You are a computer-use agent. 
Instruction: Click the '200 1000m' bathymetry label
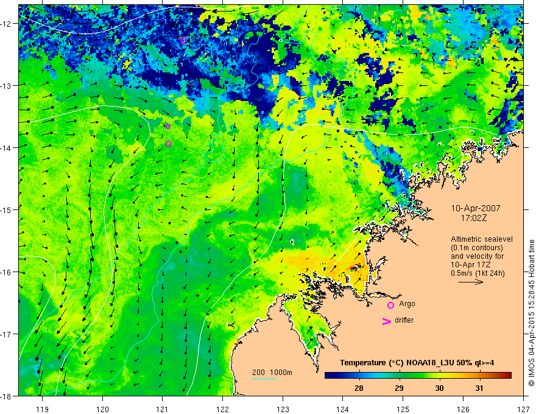click(x=272, y=373)
